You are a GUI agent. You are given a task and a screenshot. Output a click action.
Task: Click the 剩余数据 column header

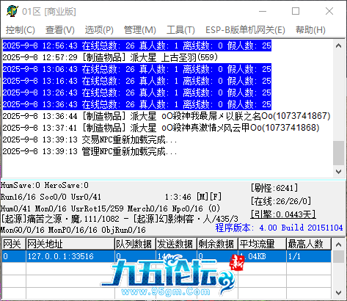coord(217,244)
